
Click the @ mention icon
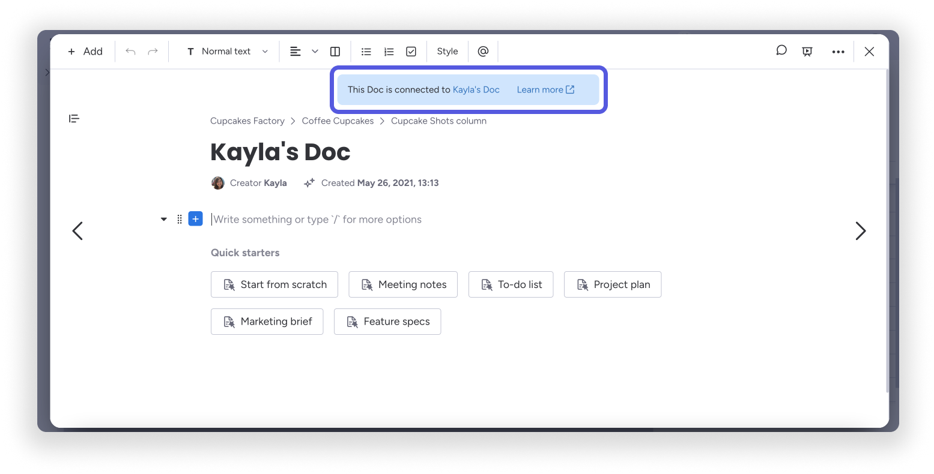click(x=483, y=52)
